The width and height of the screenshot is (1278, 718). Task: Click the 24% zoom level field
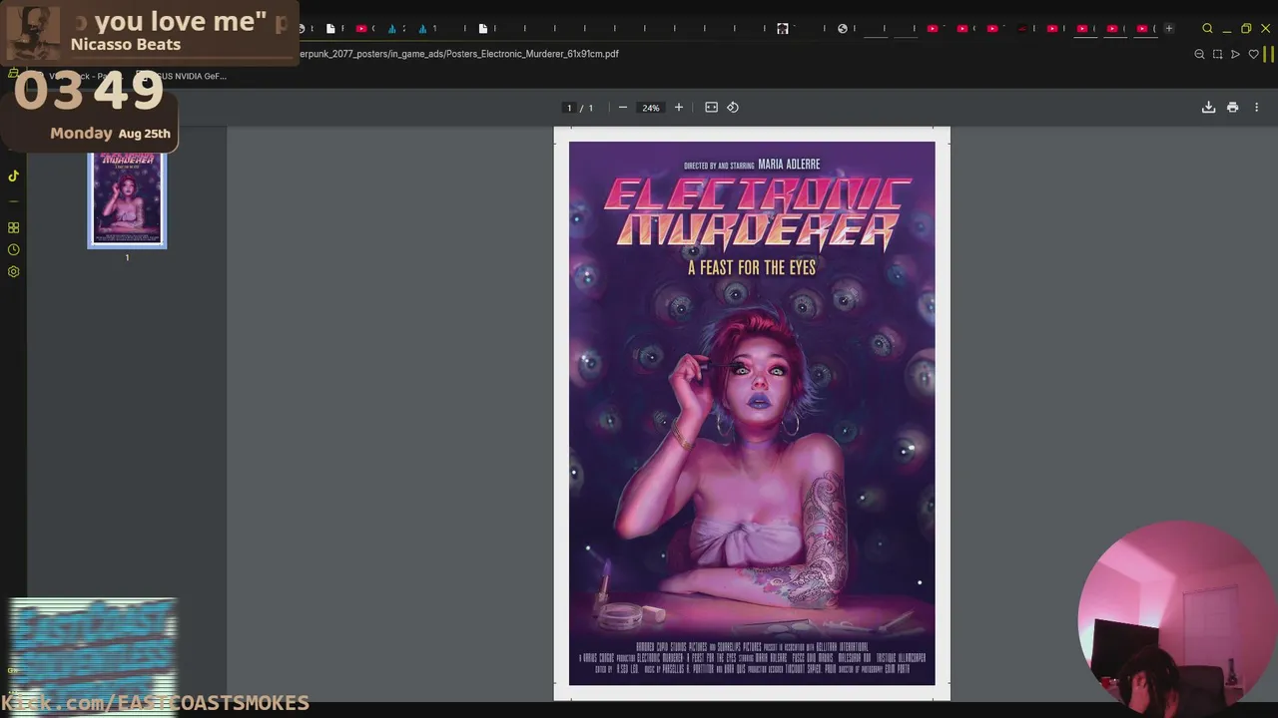pyautogui.click(x=651, y=108)
